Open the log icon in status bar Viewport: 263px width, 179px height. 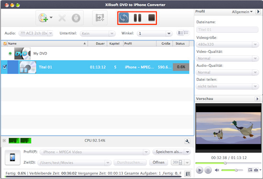pyautogui.click(x=188, y=174)
